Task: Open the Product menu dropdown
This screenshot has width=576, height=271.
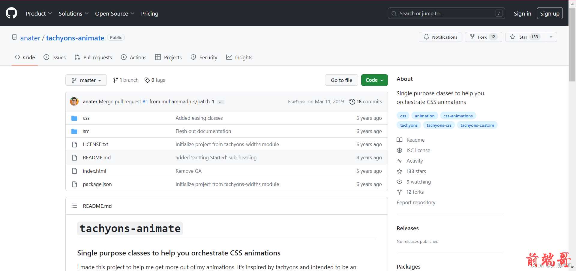Action: tap(39, 13)
